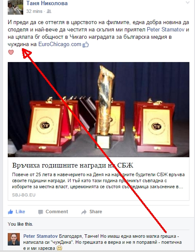Open Таня Николова's profile picture

click(x=15, y=7)
